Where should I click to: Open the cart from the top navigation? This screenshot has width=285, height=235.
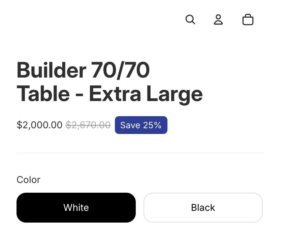[x=248, y=20]
